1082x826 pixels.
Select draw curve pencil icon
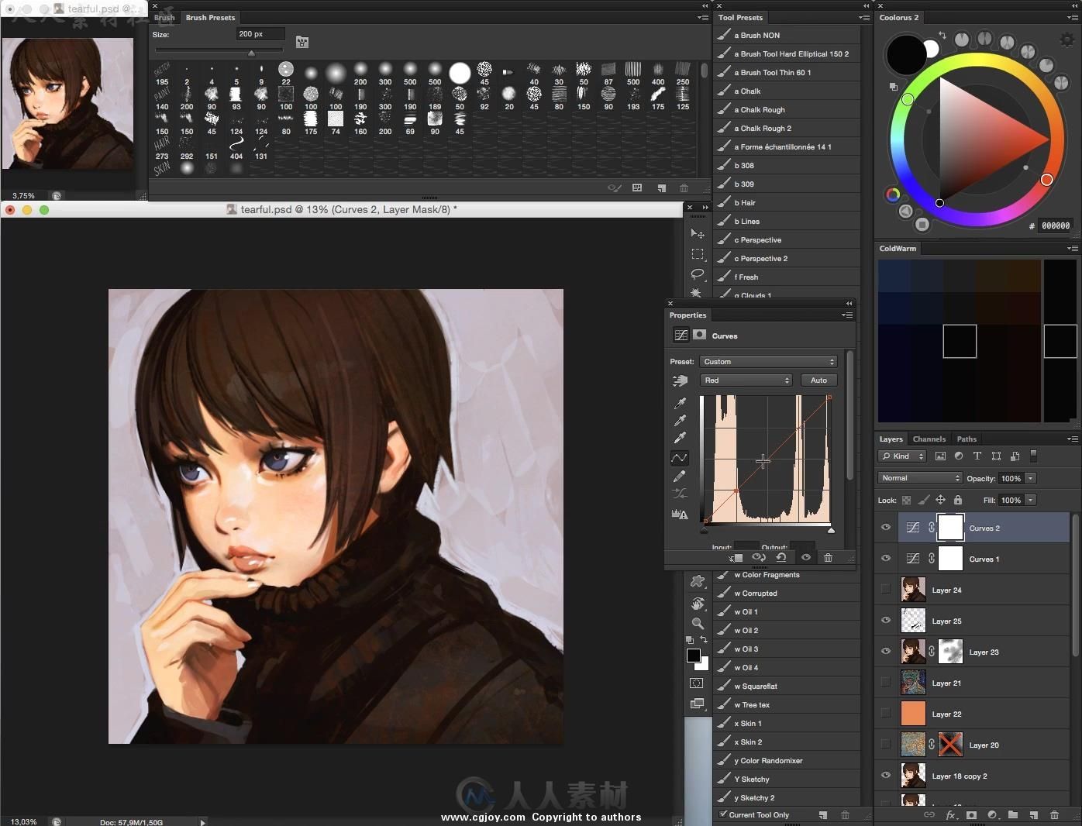pyautogui.click(x=680, y=476)
